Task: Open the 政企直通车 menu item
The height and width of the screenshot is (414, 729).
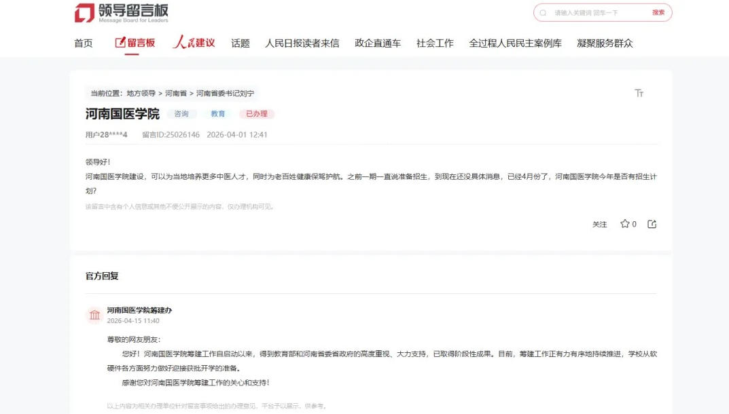Action: pyautogui.click(x=377, y=42)
